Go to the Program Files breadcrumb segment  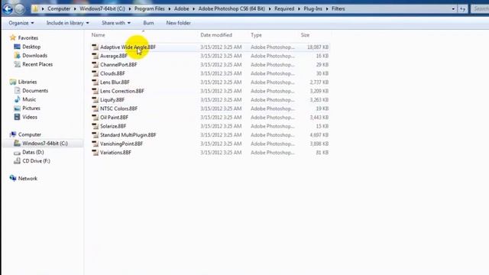[150, 8]
